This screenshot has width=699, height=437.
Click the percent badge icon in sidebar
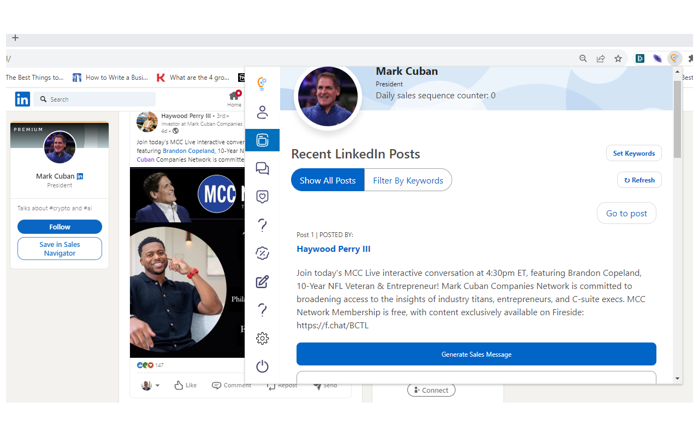[x=262, y=253]
